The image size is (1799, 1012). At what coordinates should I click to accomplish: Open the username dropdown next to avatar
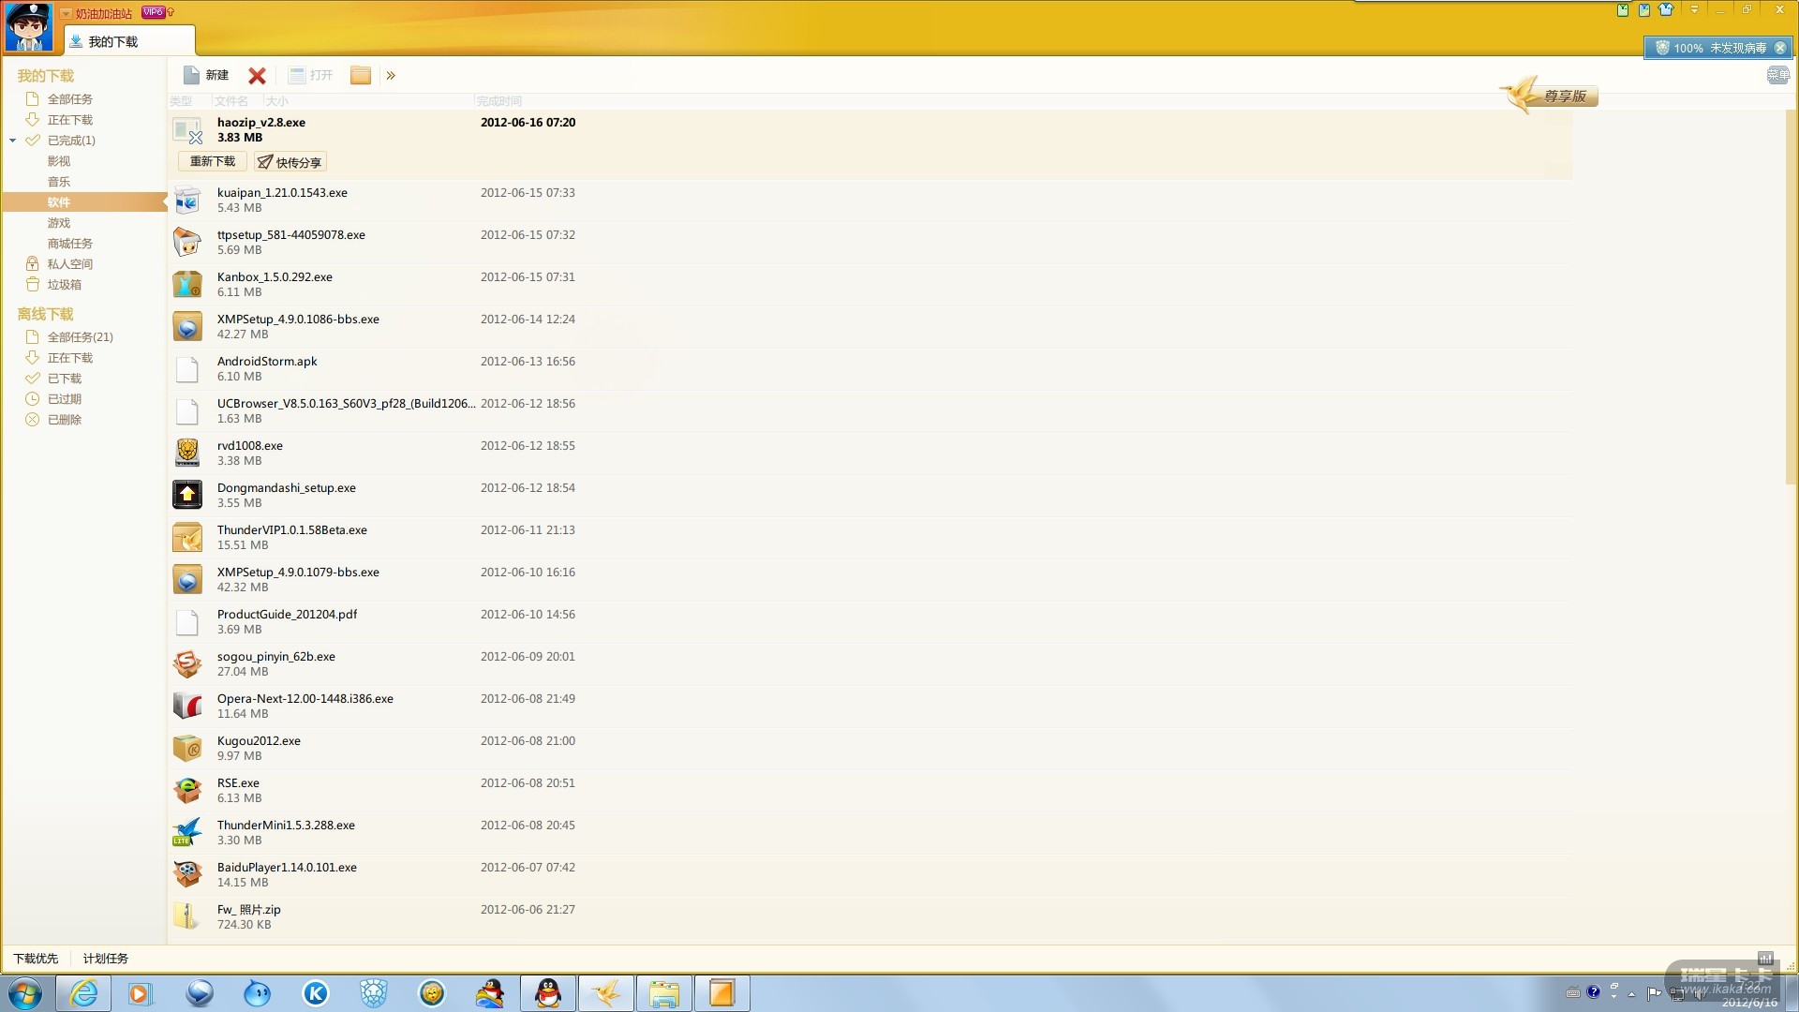[x=67, y=13]
